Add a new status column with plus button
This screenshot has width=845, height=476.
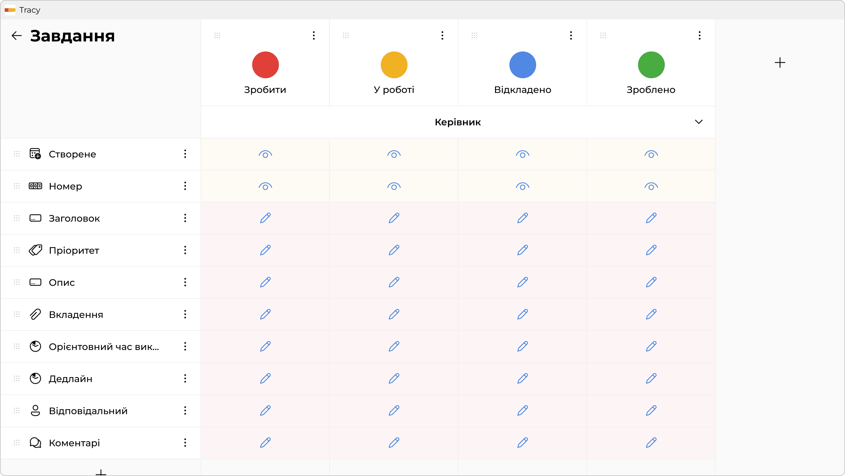point(779,63)
